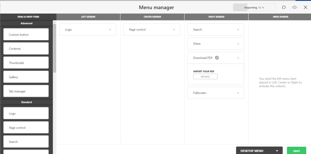
Task: Click the drag items panel scrollbar
Action: [55, 48]
